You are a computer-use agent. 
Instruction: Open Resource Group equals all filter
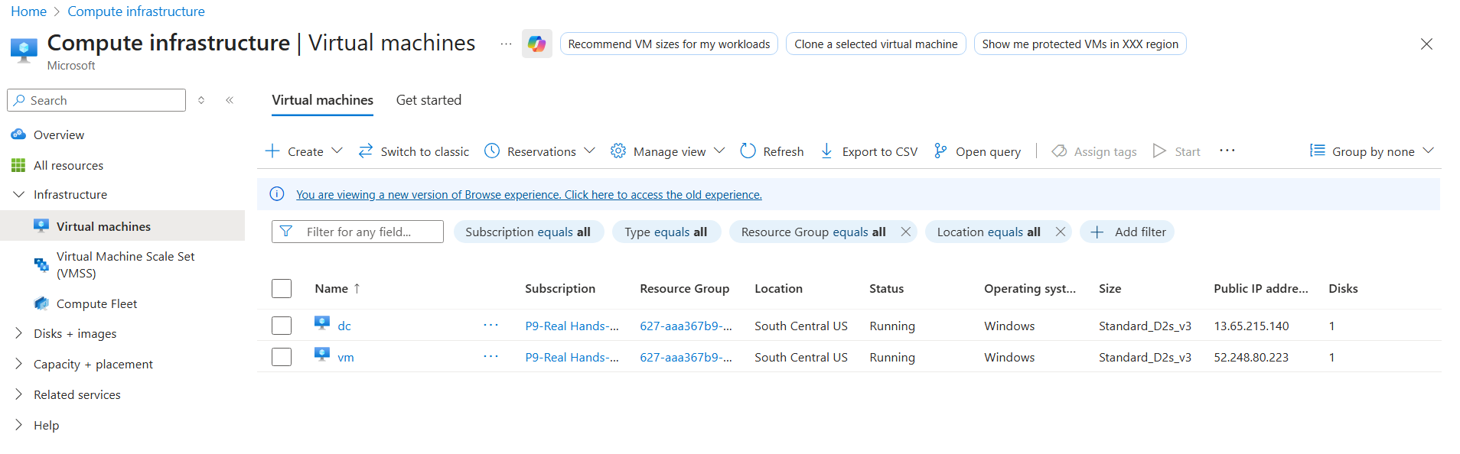point(813,232)
